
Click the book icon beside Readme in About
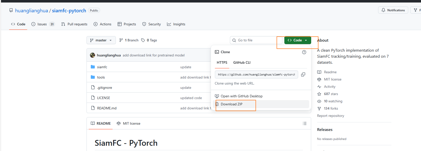(x=319, y=72)
